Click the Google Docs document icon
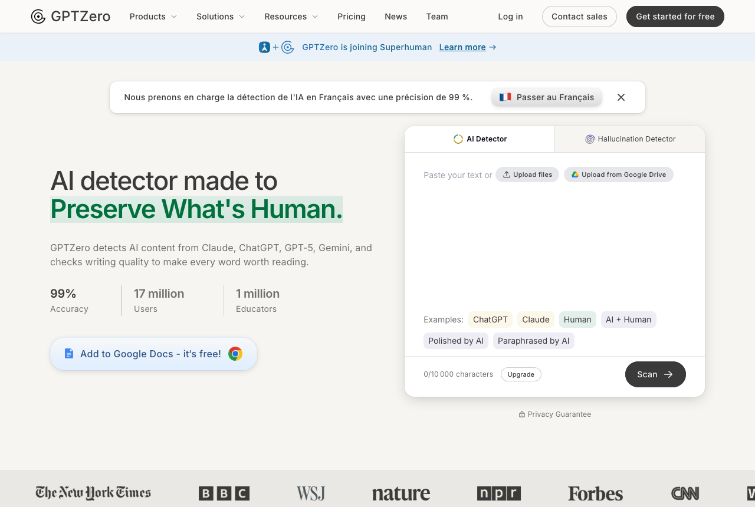 69,354
